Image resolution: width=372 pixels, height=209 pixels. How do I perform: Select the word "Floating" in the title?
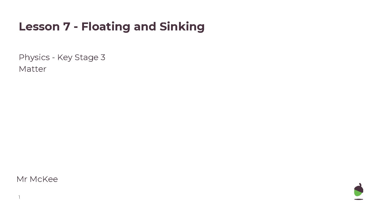pyautogui.click(x=106, y=27)
